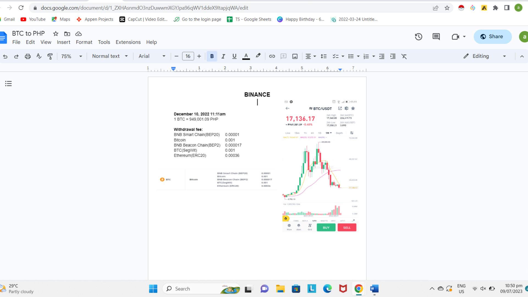Click the Share button
Viewport: 528px width, 297px height.
click(x=492, y=37)
